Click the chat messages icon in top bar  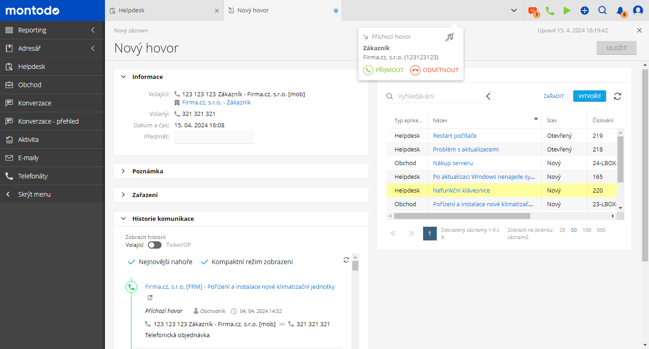click(532, 10)
